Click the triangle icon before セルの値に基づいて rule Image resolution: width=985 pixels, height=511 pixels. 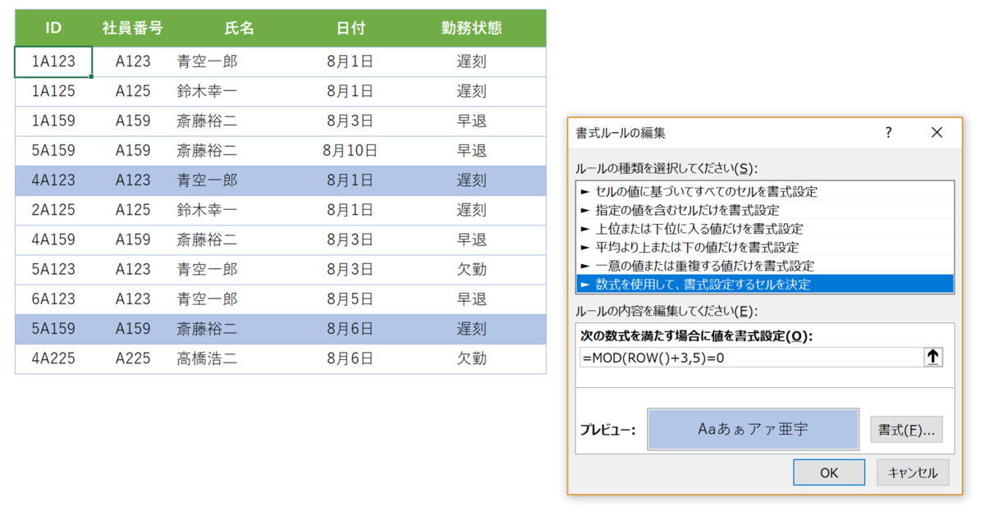click(x=584, y=191)
